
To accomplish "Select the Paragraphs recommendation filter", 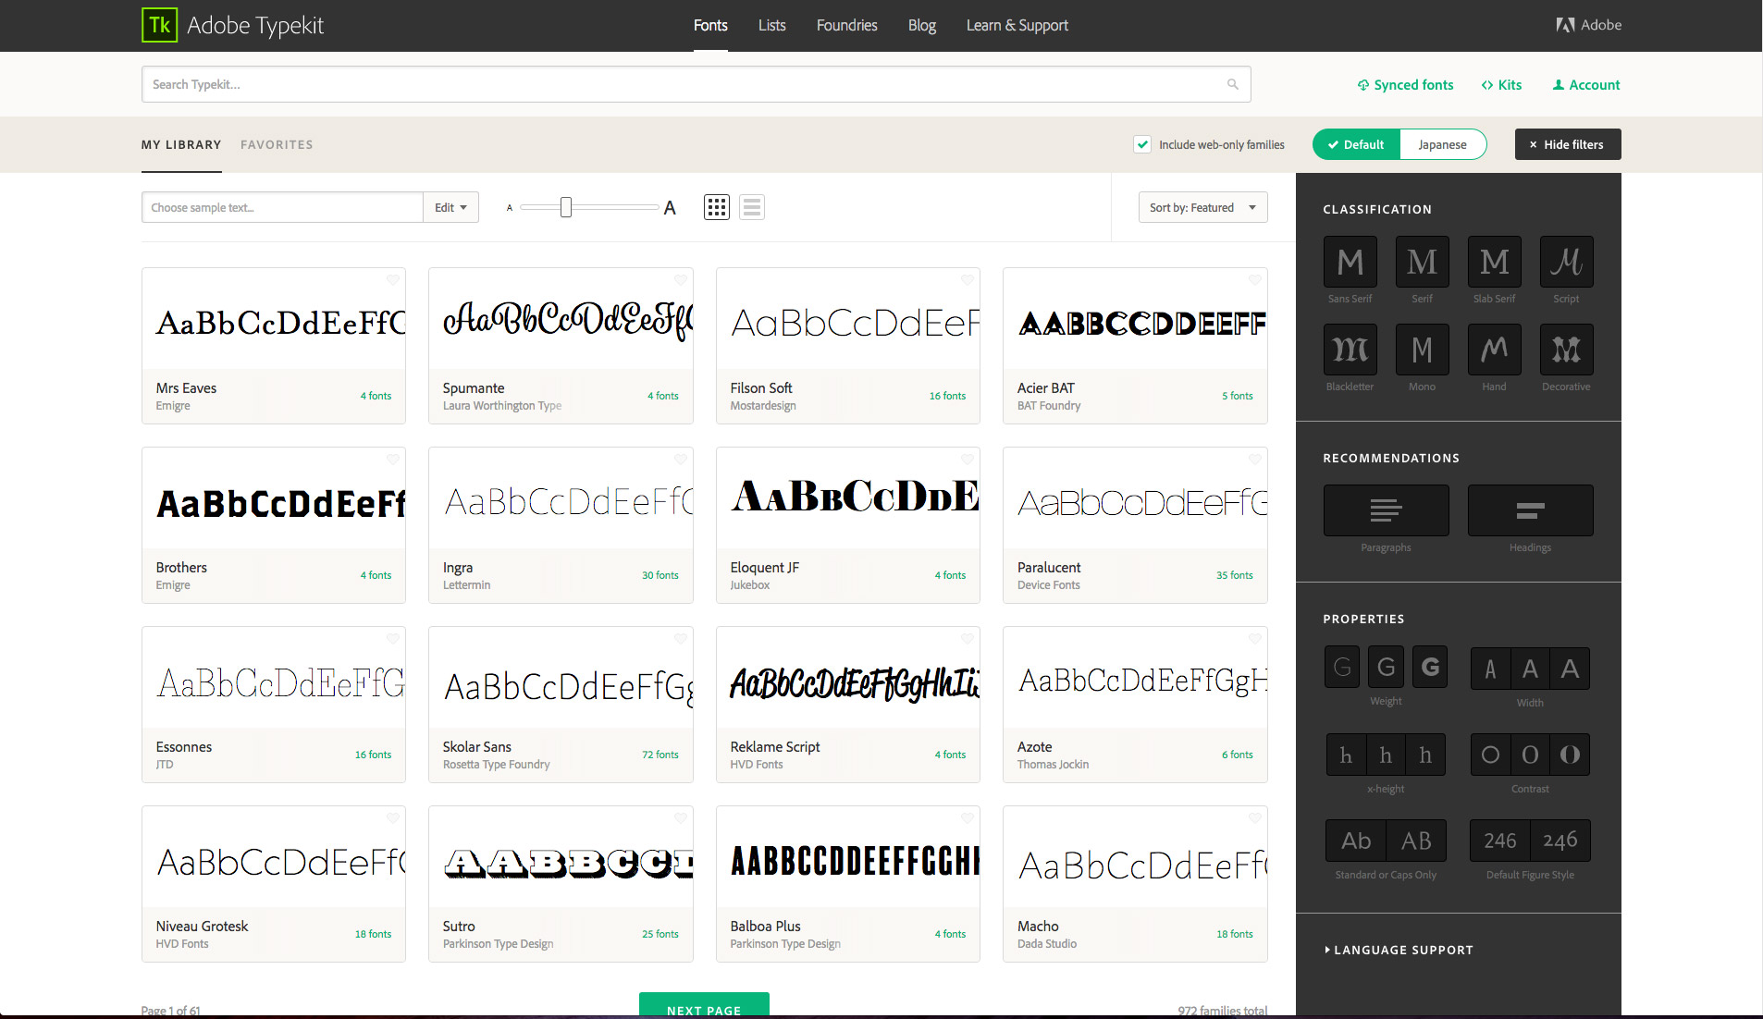I will click(1386, 509).
